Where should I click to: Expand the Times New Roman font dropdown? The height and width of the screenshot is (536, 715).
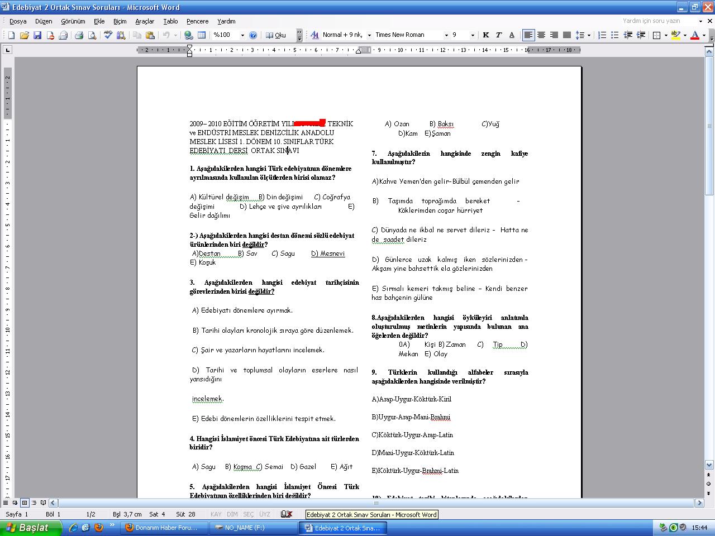click(446, 35)
